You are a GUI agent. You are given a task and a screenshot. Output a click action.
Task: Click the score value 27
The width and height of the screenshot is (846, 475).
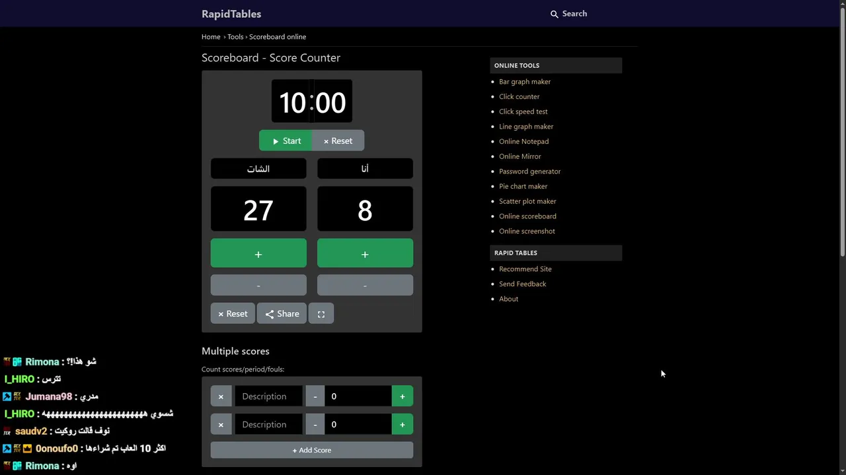(258, 210)
